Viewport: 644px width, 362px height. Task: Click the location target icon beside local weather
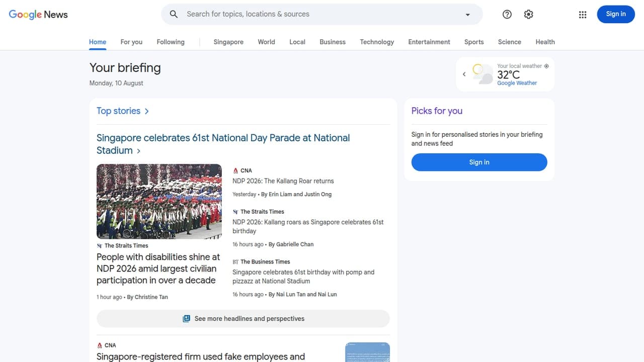point(546,66)
